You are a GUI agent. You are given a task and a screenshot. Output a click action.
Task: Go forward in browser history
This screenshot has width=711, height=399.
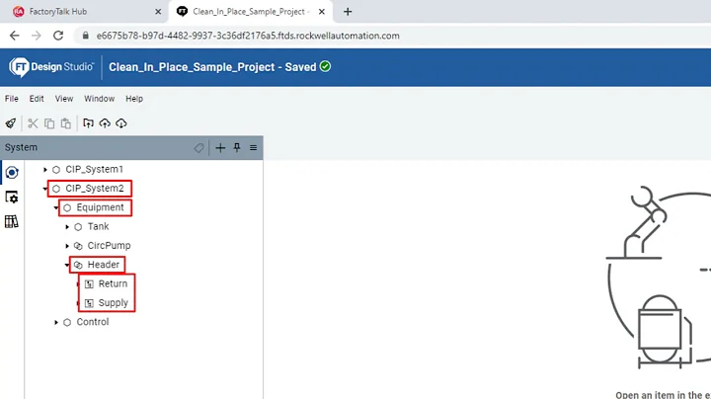(x=37, y=36)
